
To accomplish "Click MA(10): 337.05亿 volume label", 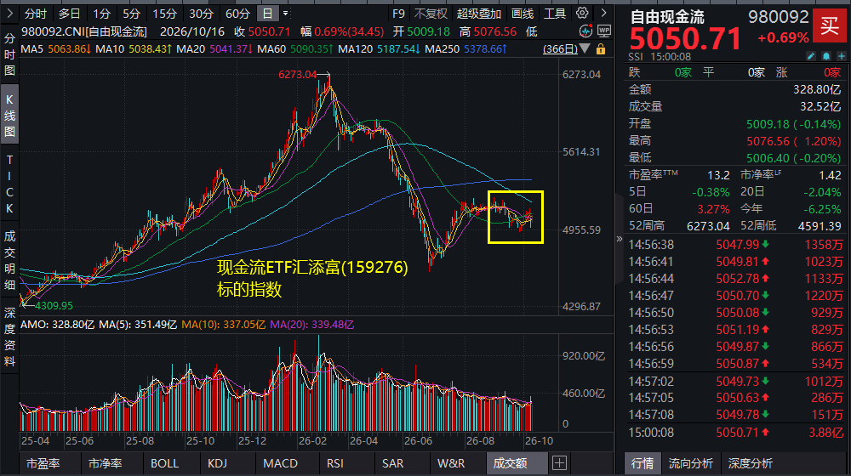I will click(x=223, y=325).
